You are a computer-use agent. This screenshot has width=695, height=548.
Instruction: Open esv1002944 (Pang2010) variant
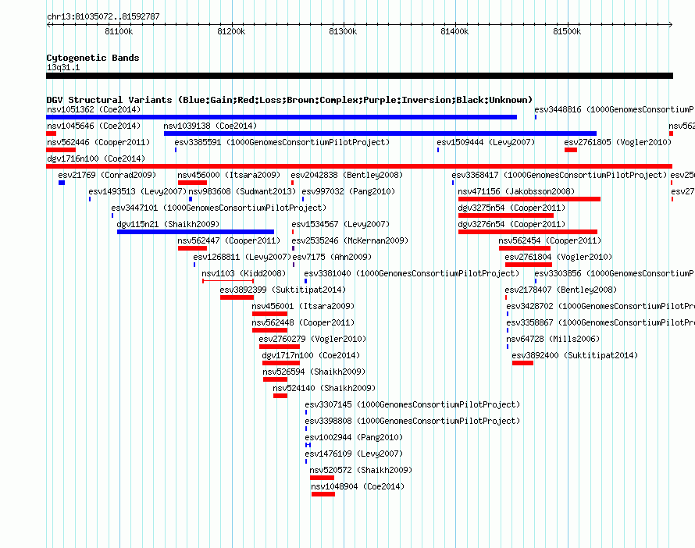point(354,437)
